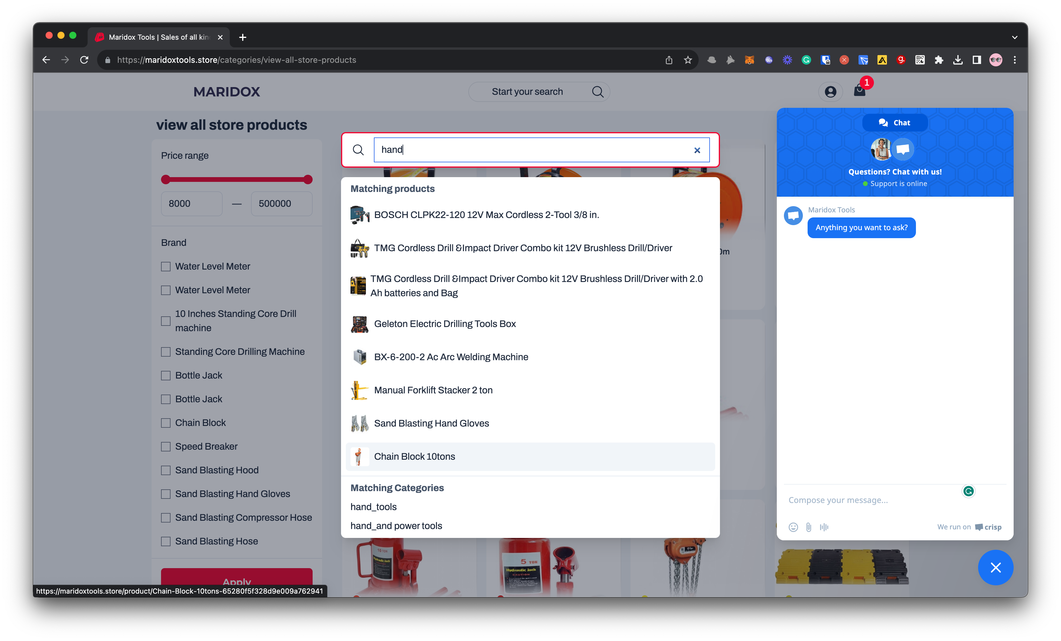Check 10 Inches Standing Core Drill machine
This screenshot has height=641, width=1061.
(x=166, y=321)
